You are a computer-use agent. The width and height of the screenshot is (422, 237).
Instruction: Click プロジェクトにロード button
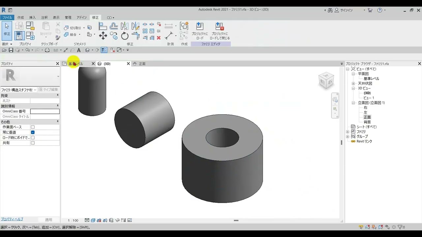200,31
